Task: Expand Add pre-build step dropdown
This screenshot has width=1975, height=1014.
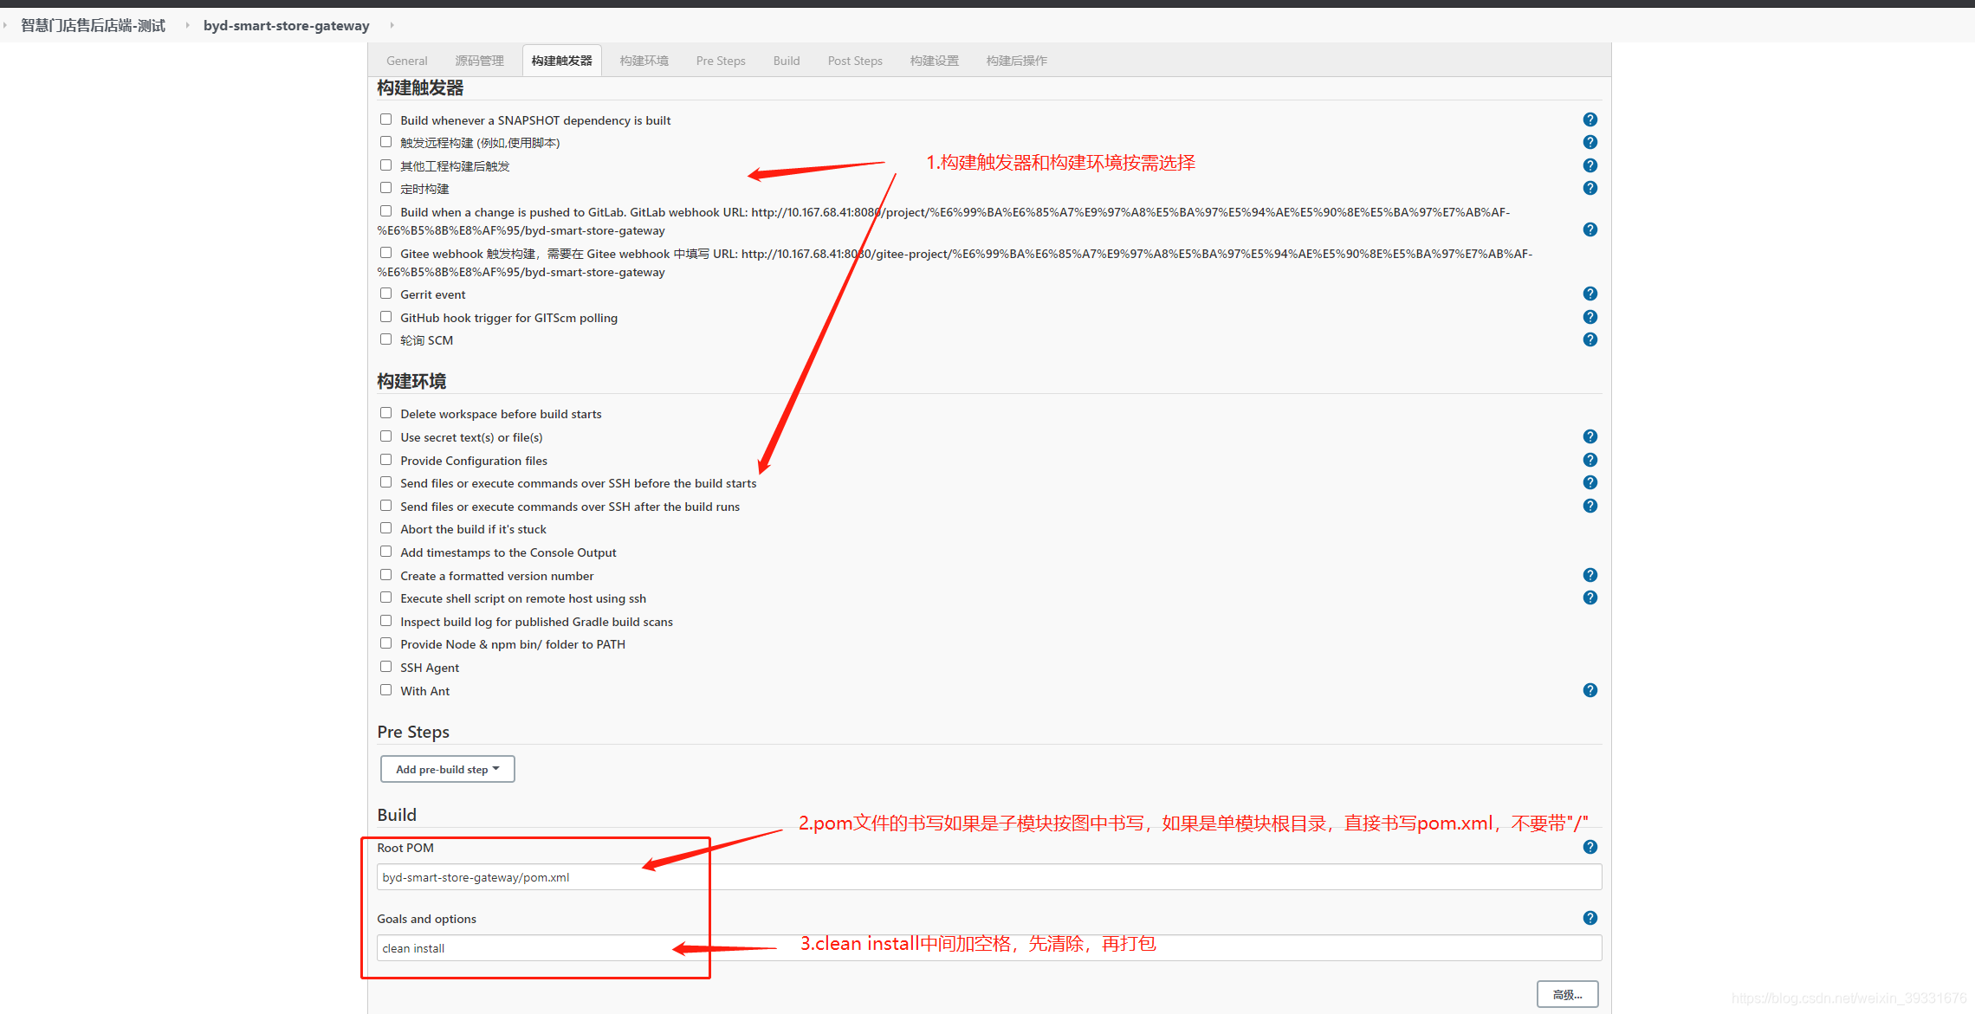Action: click(x=447, y=769)
